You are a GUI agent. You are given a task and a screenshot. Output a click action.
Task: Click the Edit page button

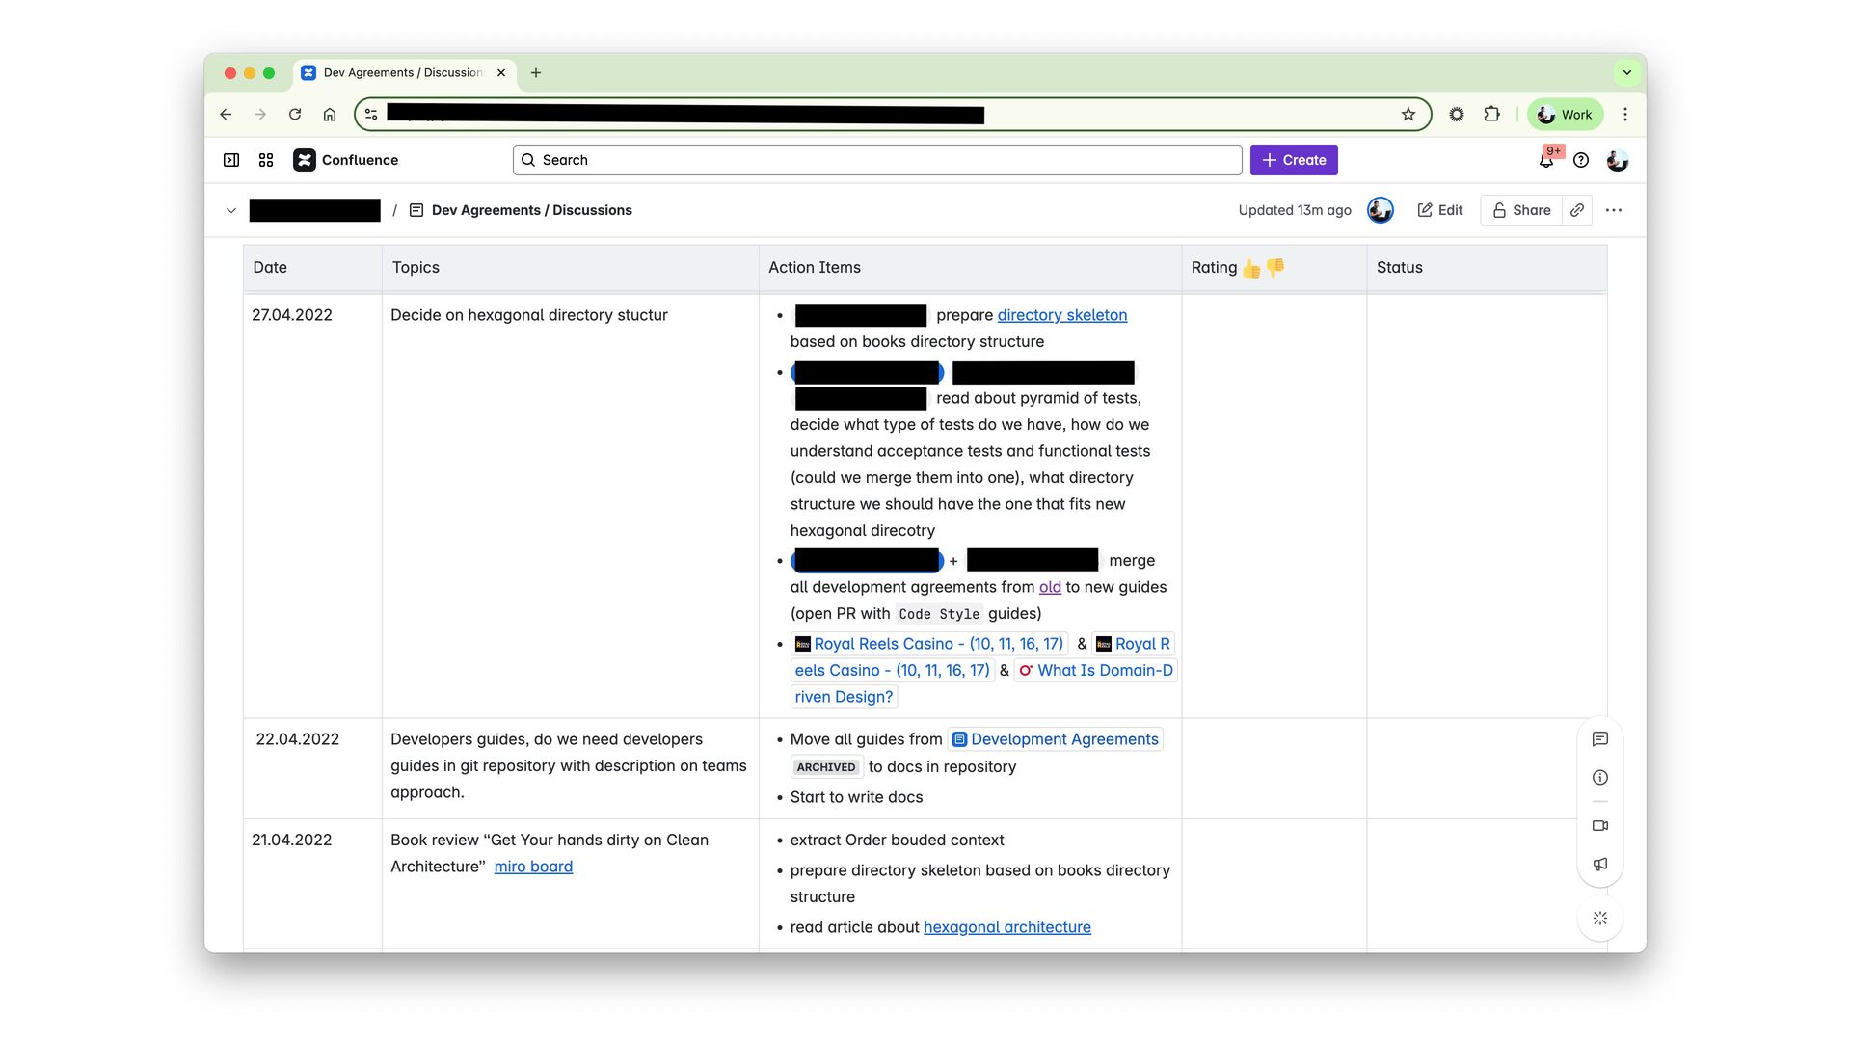coord(1440,210)
